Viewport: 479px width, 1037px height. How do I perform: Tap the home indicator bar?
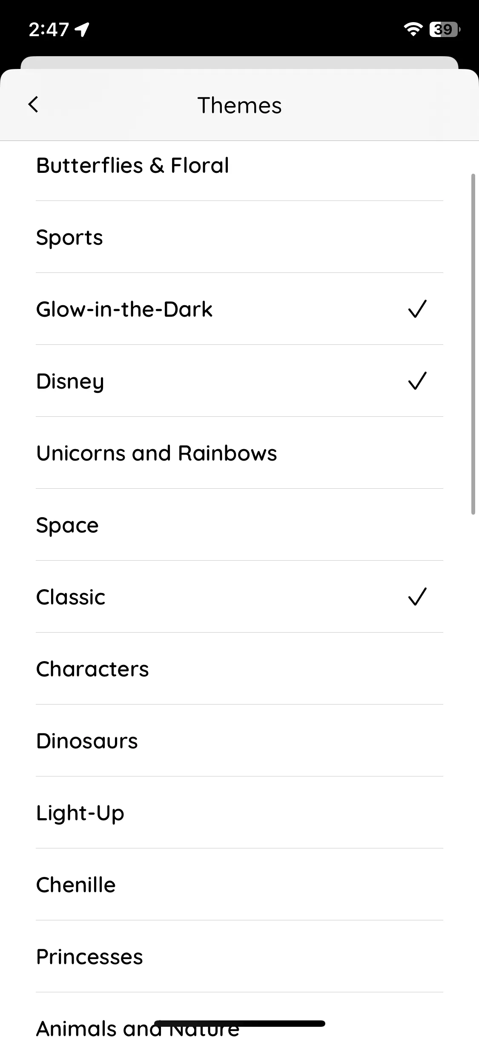[240, 1023]
